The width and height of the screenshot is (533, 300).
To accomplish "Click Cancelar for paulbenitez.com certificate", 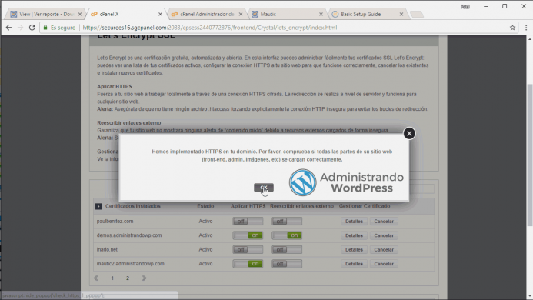I will pyautogui.click(x=384, y=221).
